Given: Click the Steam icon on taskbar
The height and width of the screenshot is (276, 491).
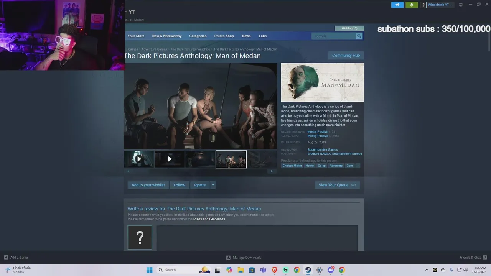Looking at the screenshot, I should coord(308,270).
